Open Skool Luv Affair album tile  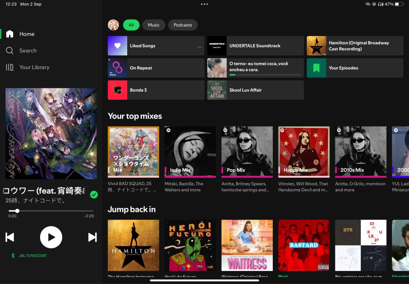(255, 90)
